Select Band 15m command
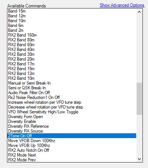 coord(72,11)
